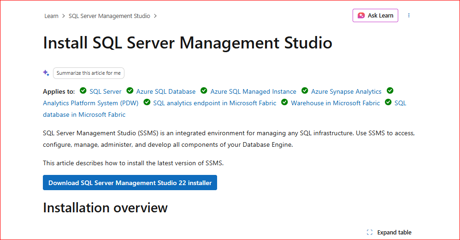Go to Learn breadcrumb link

point(51,16)
